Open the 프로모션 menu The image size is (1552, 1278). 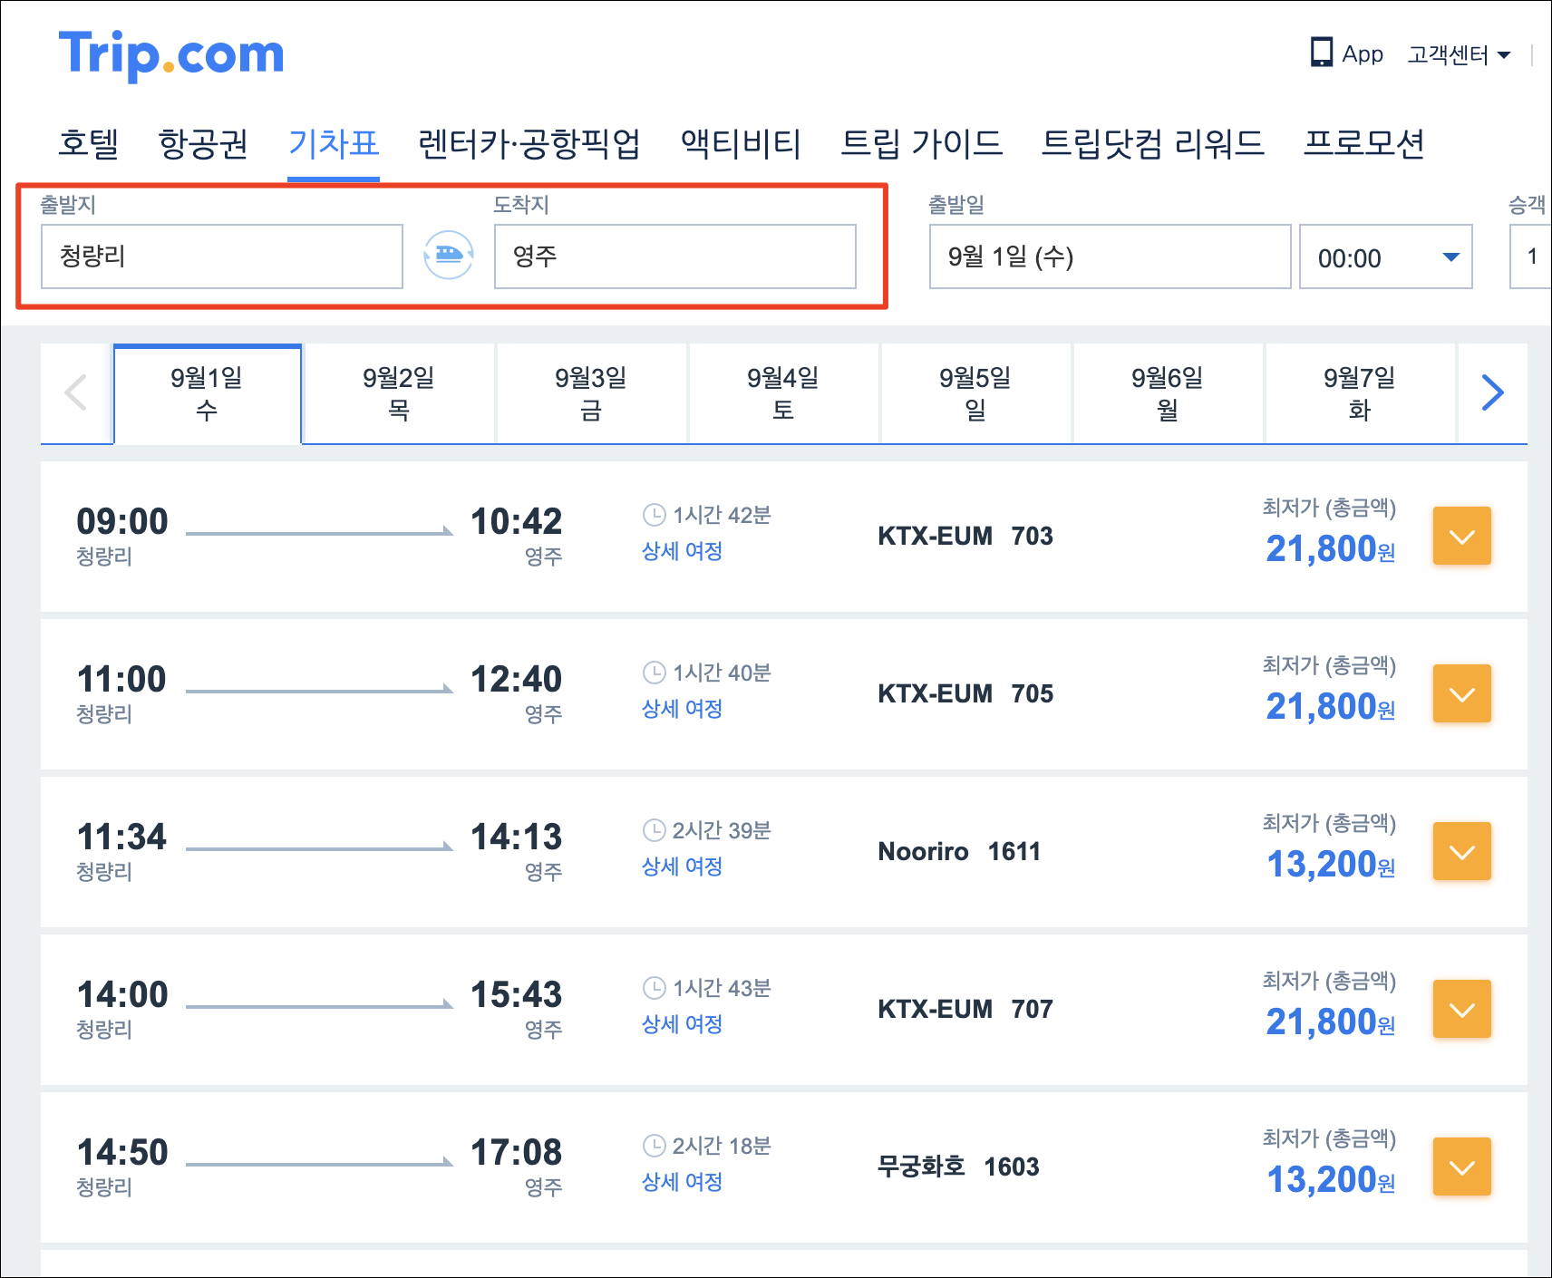click(1364, 143)
